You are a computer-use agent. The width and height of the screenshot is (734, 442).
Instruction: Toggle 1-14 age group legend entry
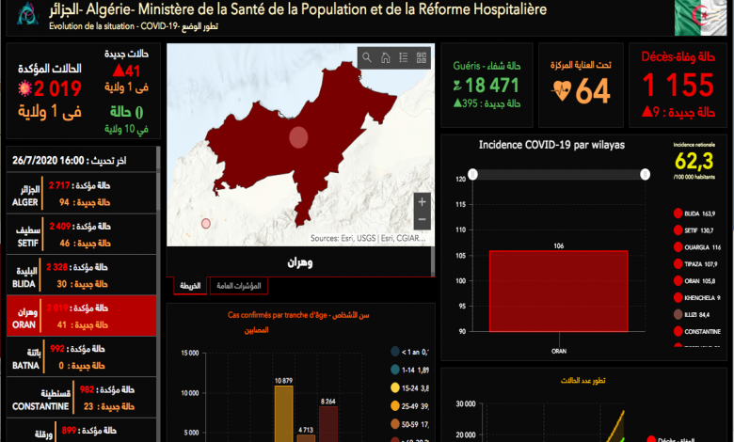click(x=409, y=370)
